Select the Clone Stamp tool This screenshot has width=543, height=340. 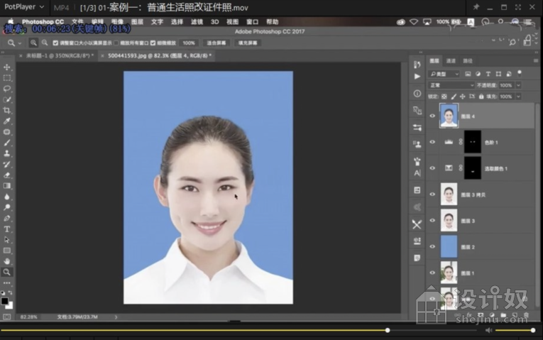6,153
